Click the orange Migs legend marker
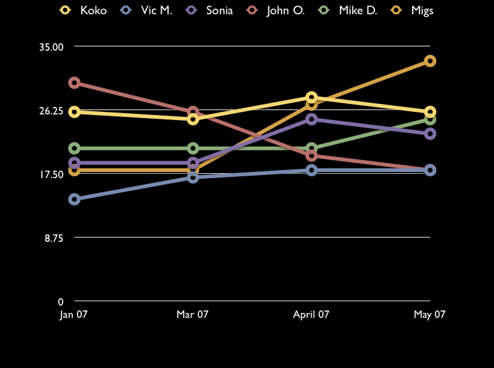 [x=397, y=11]
